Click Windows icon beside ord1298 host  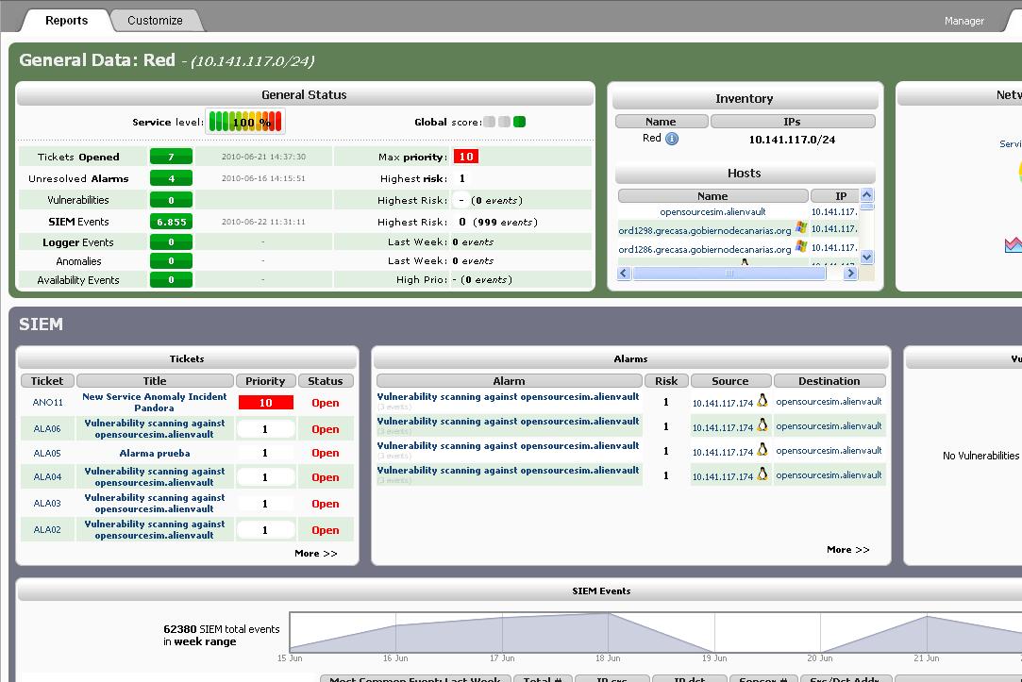pyautogui.click(x=801, y=228)
